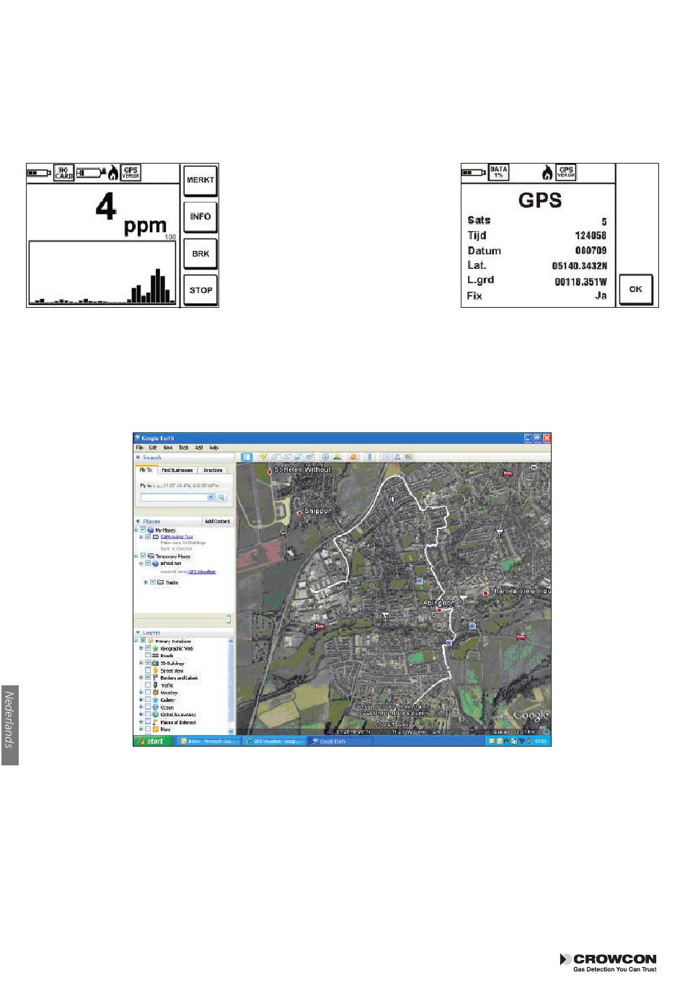Toggle the Borders and Labels checkbox
685x983 pixels.
coord(148,677)
